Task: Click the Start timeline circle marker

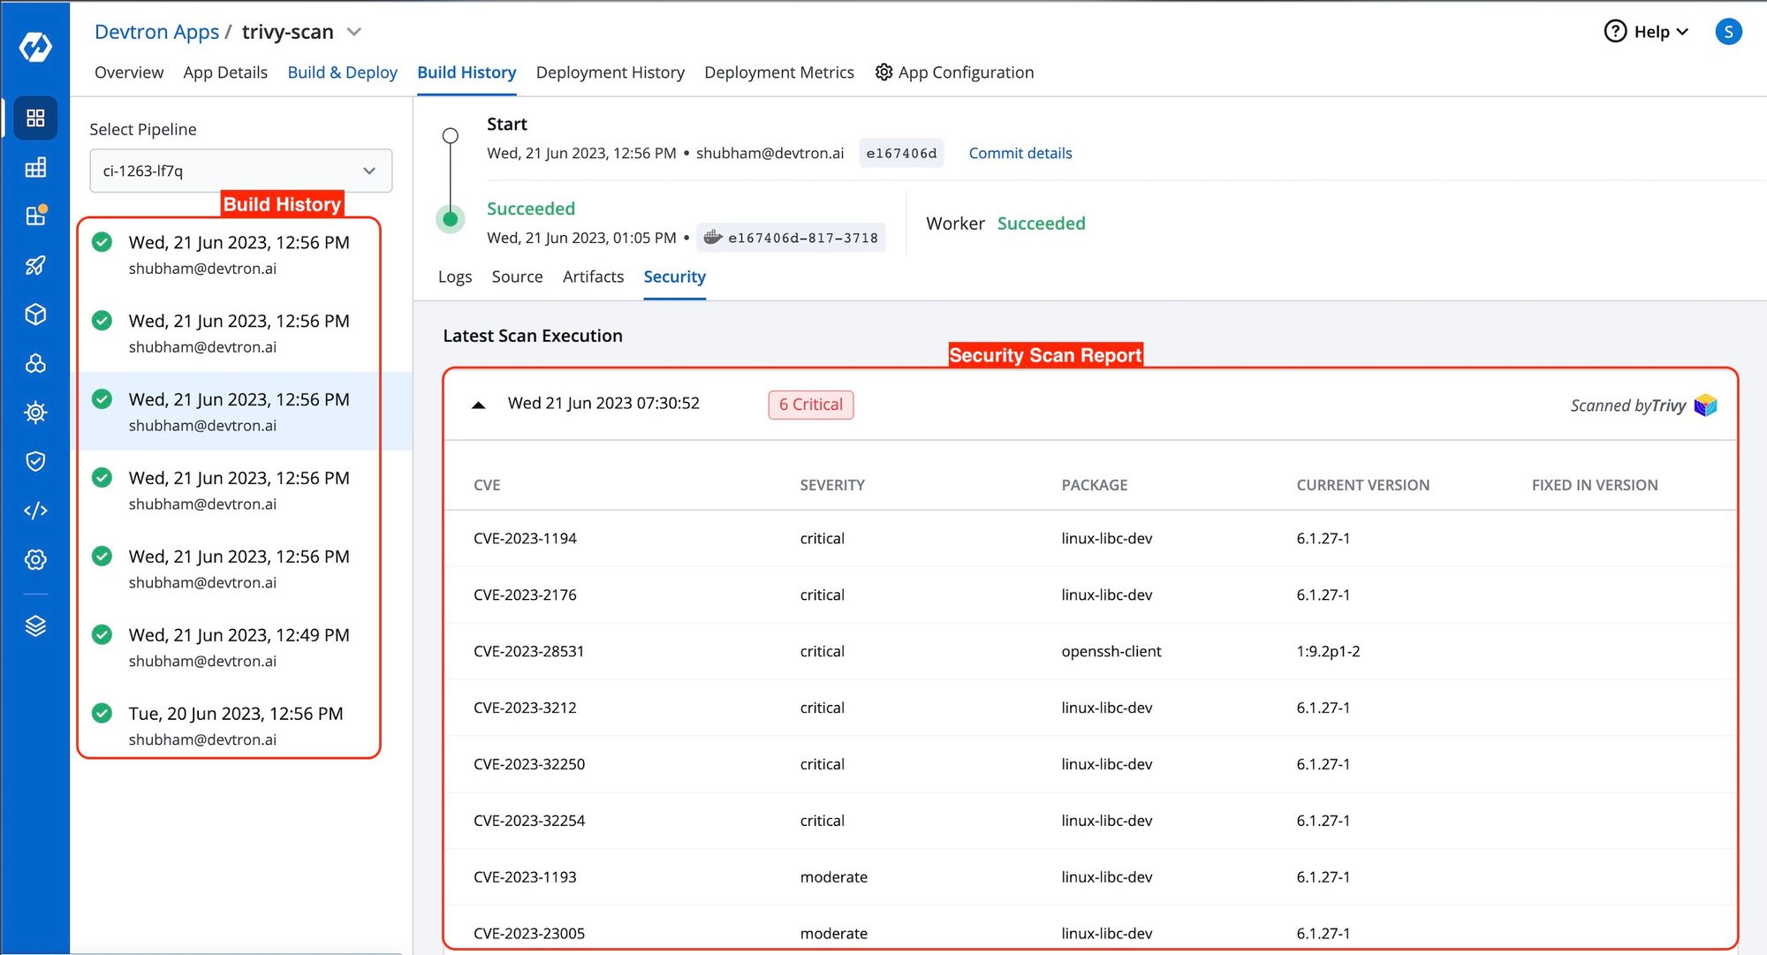Action: click(x=451, y=136)
